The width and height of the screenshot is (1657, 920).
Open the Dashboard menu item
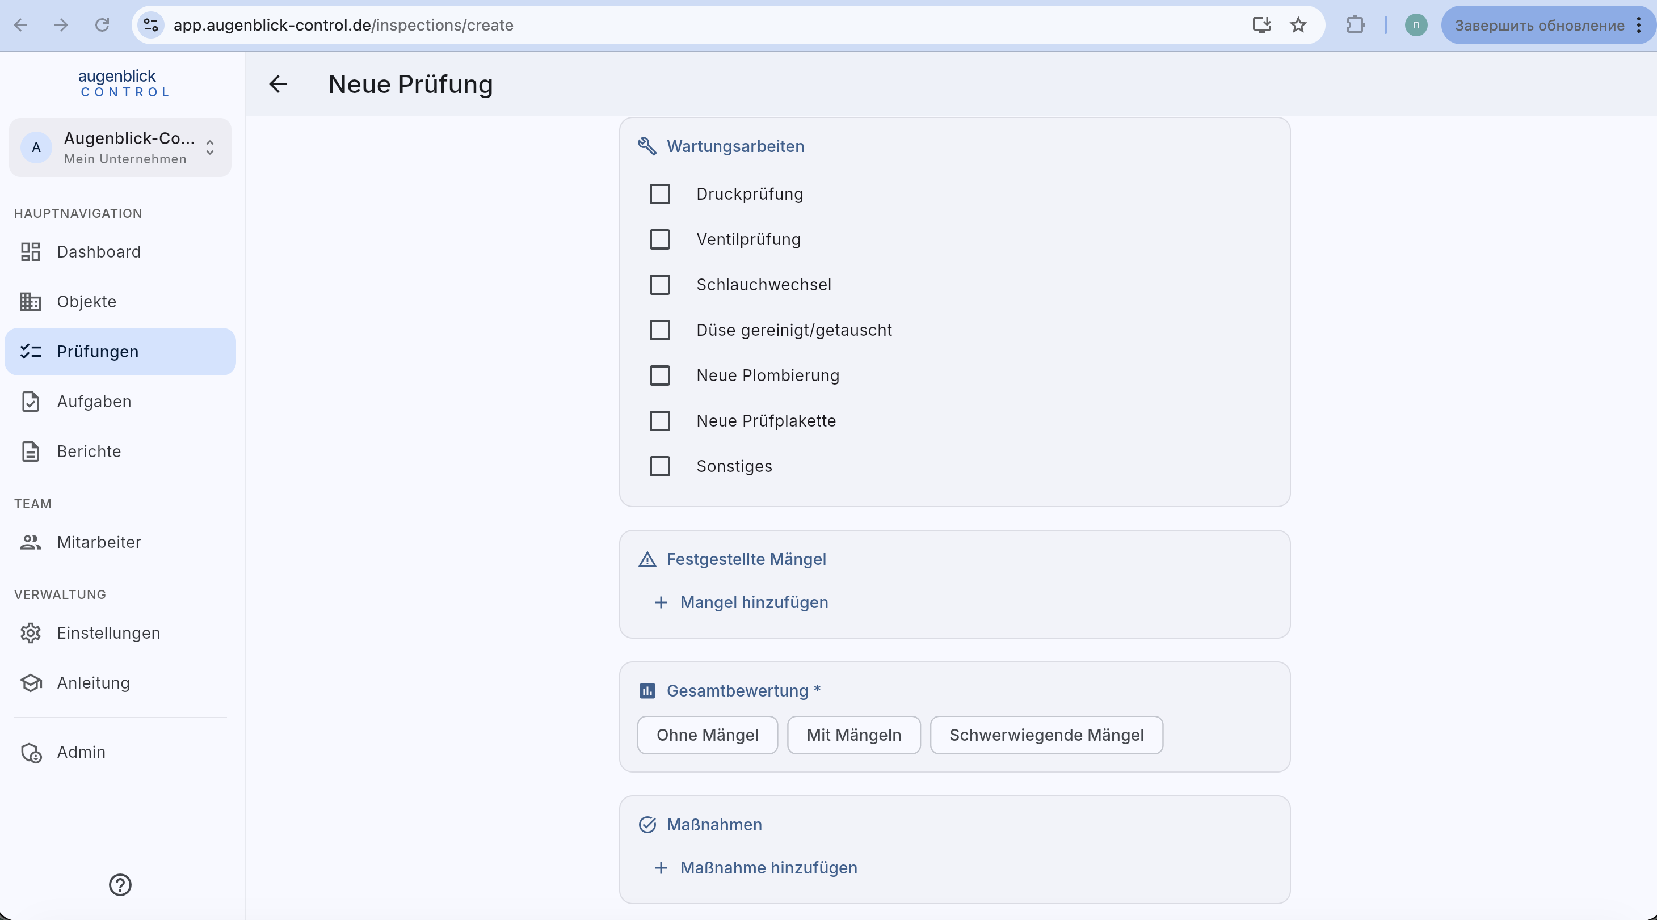[x=120, y=251]
